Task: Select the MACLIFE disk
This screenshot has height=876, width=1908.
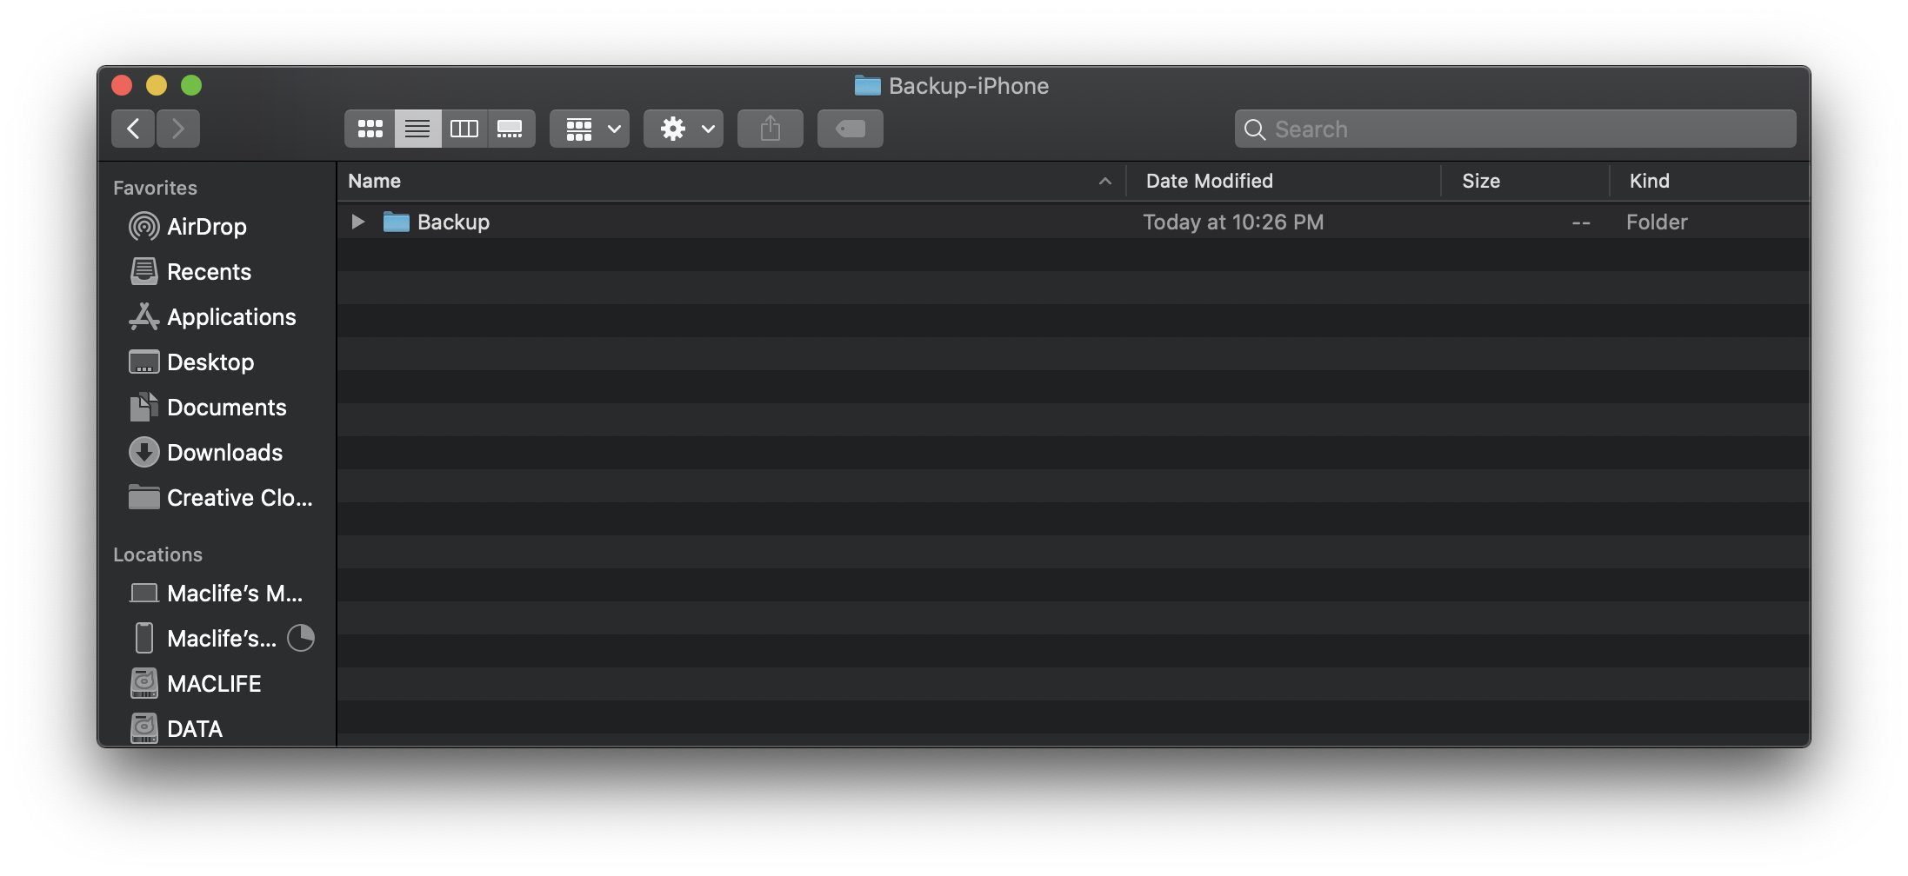Action: [214, 683]
